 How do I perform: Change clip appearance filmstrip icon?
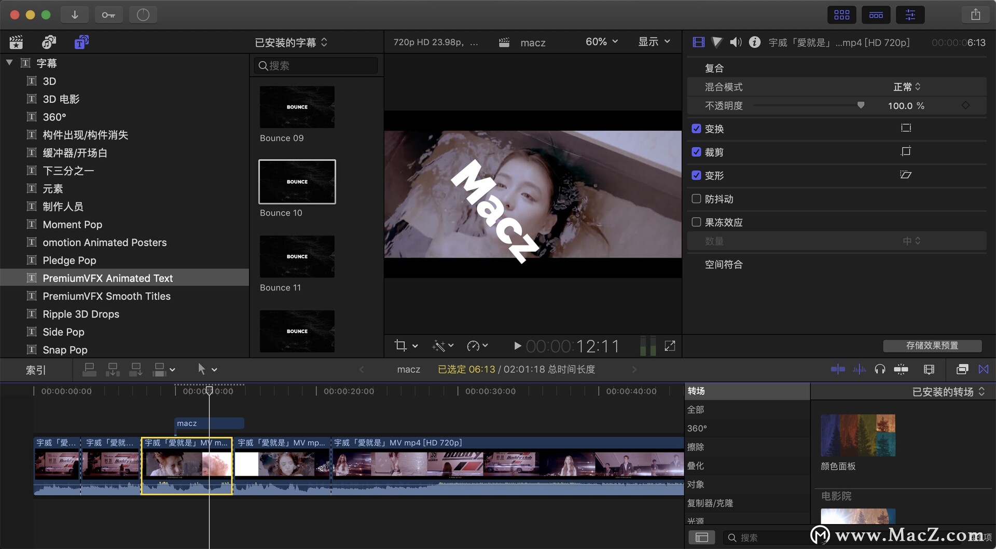[929, 369]
